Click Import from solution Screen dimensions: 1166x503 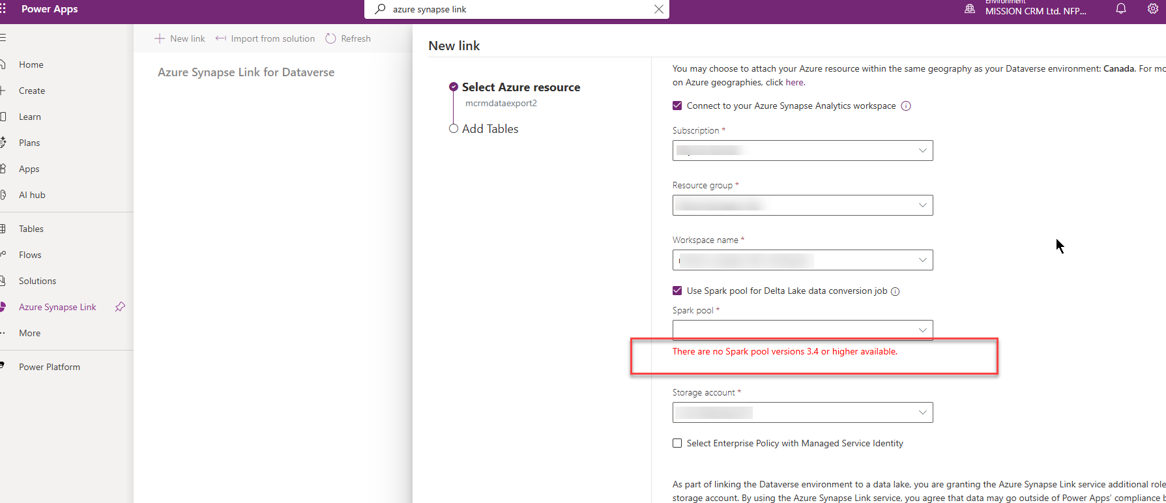tap(265, 38)
